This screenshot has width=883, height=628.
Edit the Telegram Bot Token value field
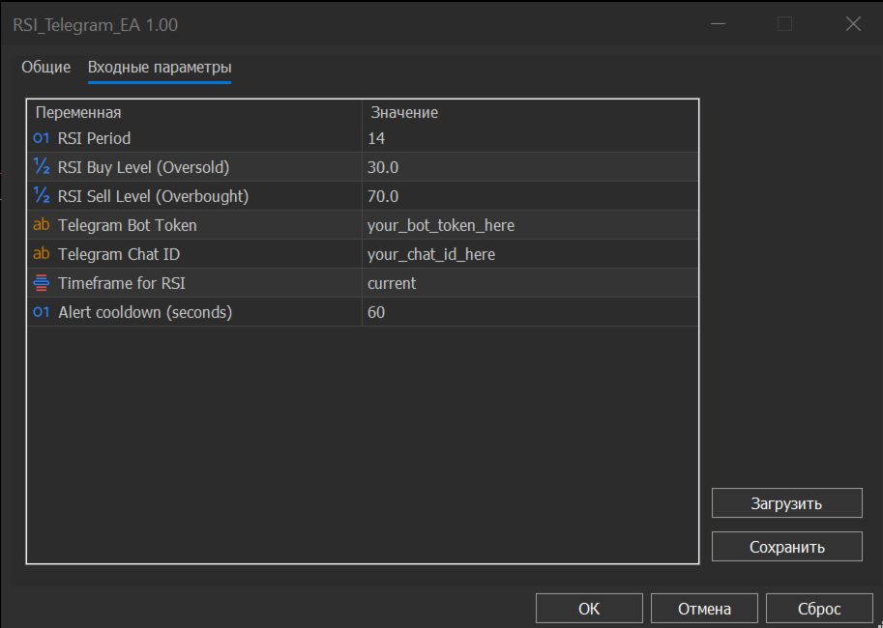tap(528, 225)
